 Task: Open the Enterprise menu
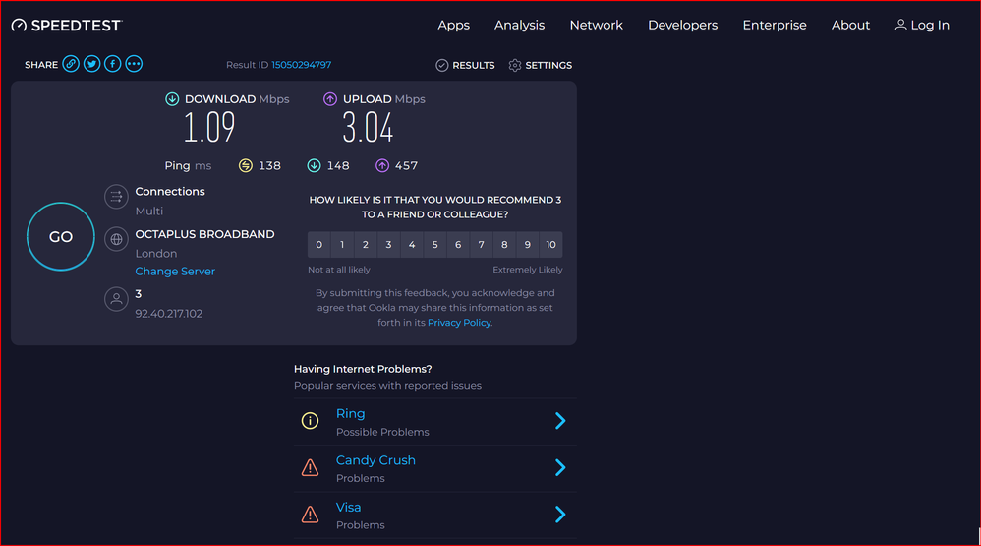coord(775,25)
